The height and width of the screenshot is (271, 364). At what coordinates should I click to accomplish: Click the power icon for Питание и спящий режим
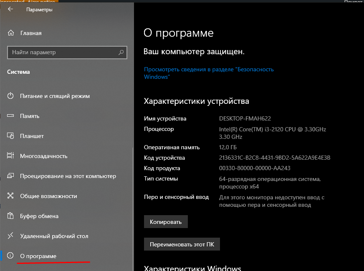pos(11,96)
